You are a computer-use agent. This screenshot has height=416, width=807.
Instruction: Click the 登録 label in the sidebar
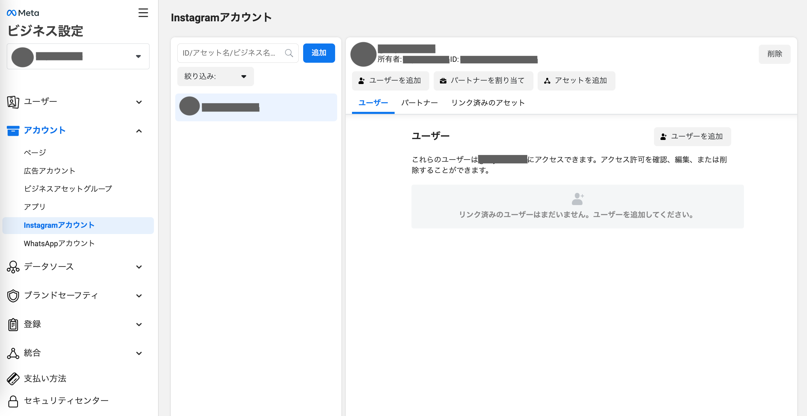click(32, 324)
